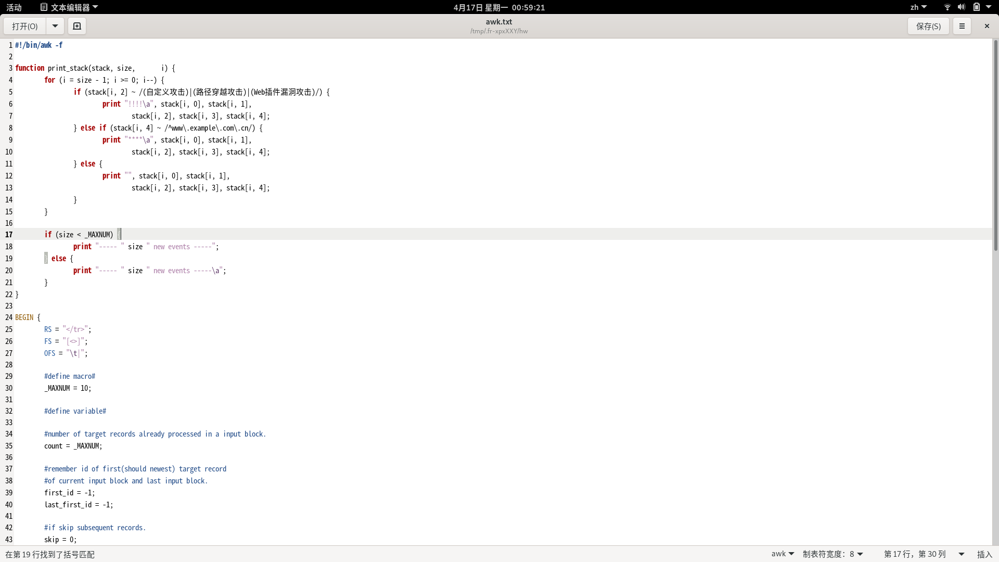Viewport: 999px width, 562px height.
Task: Click the _MAXNUM = 10 line
Action: [68, 388]
